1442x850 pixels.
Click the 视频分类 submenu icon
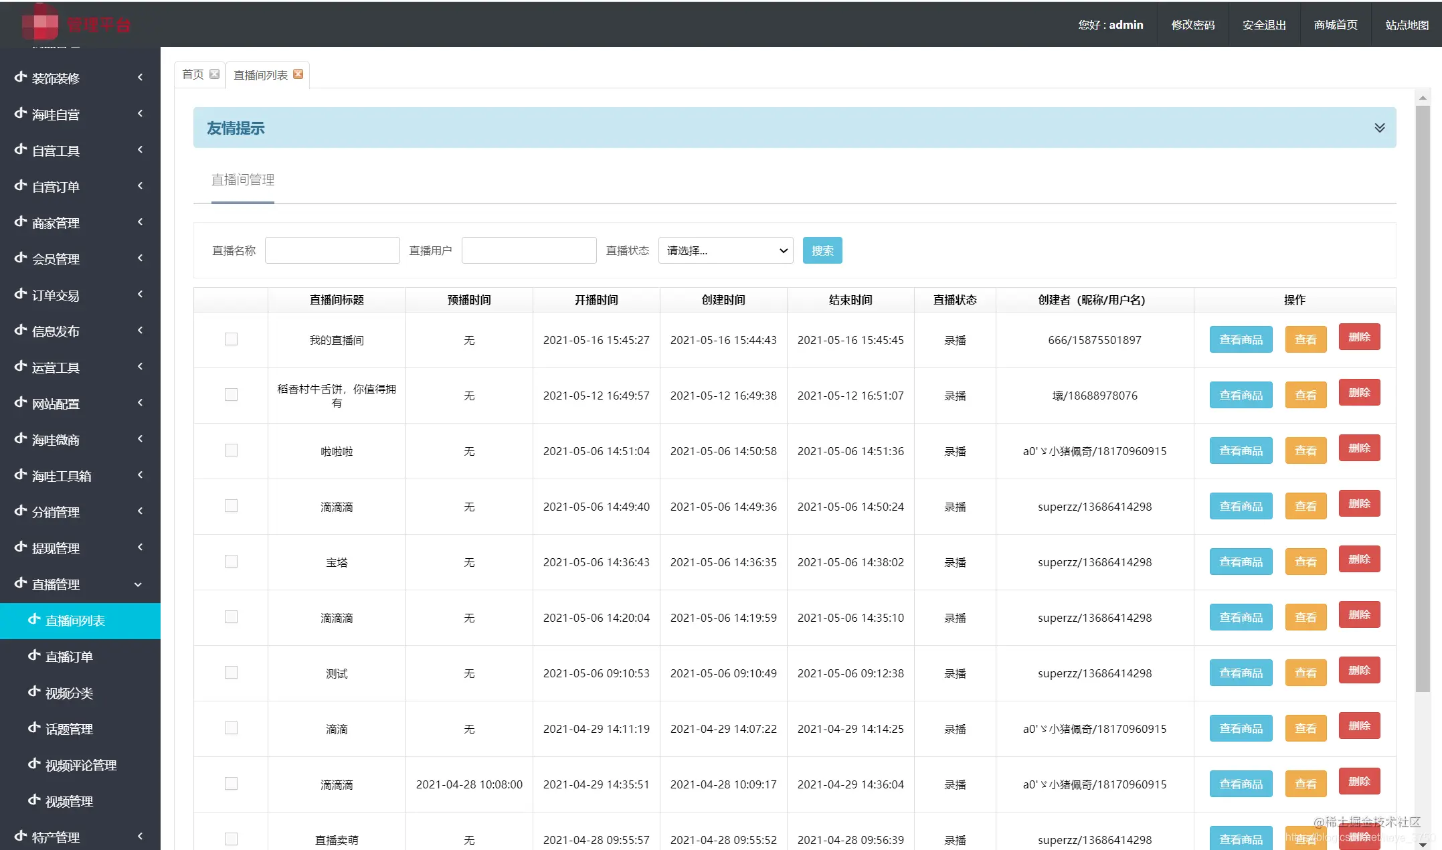(x=34, y=691)
